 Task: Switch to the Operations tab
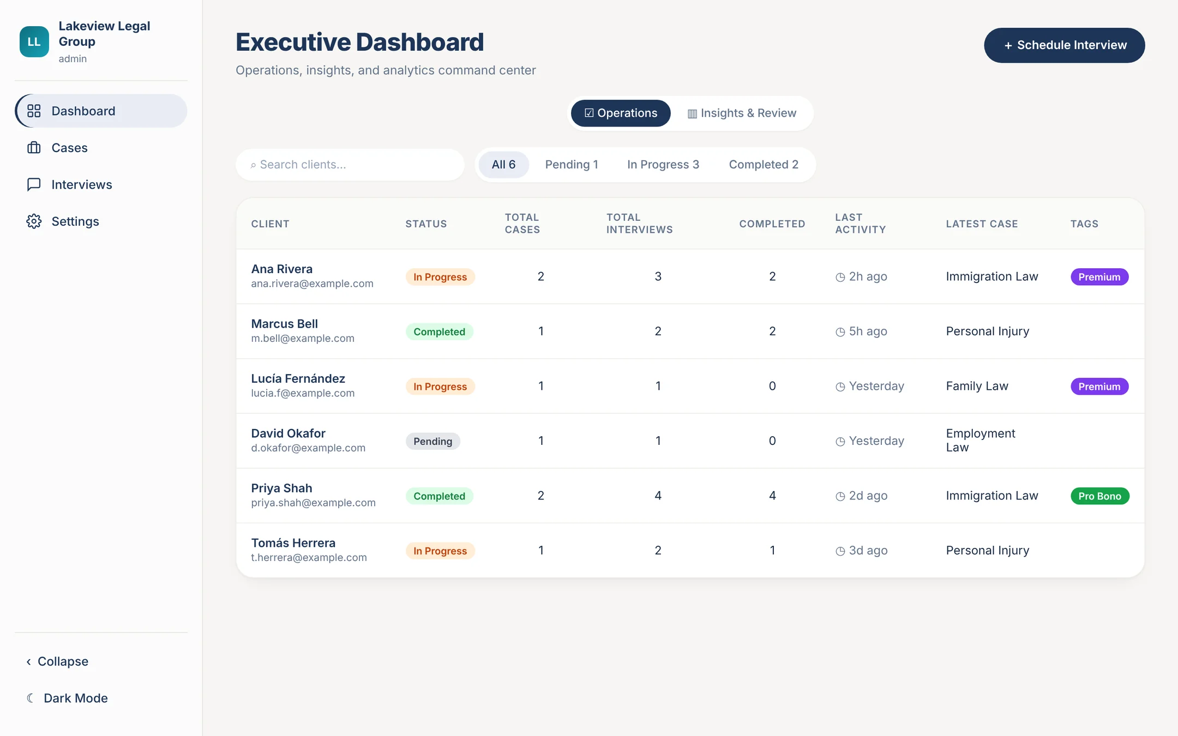tap(621, 113)
